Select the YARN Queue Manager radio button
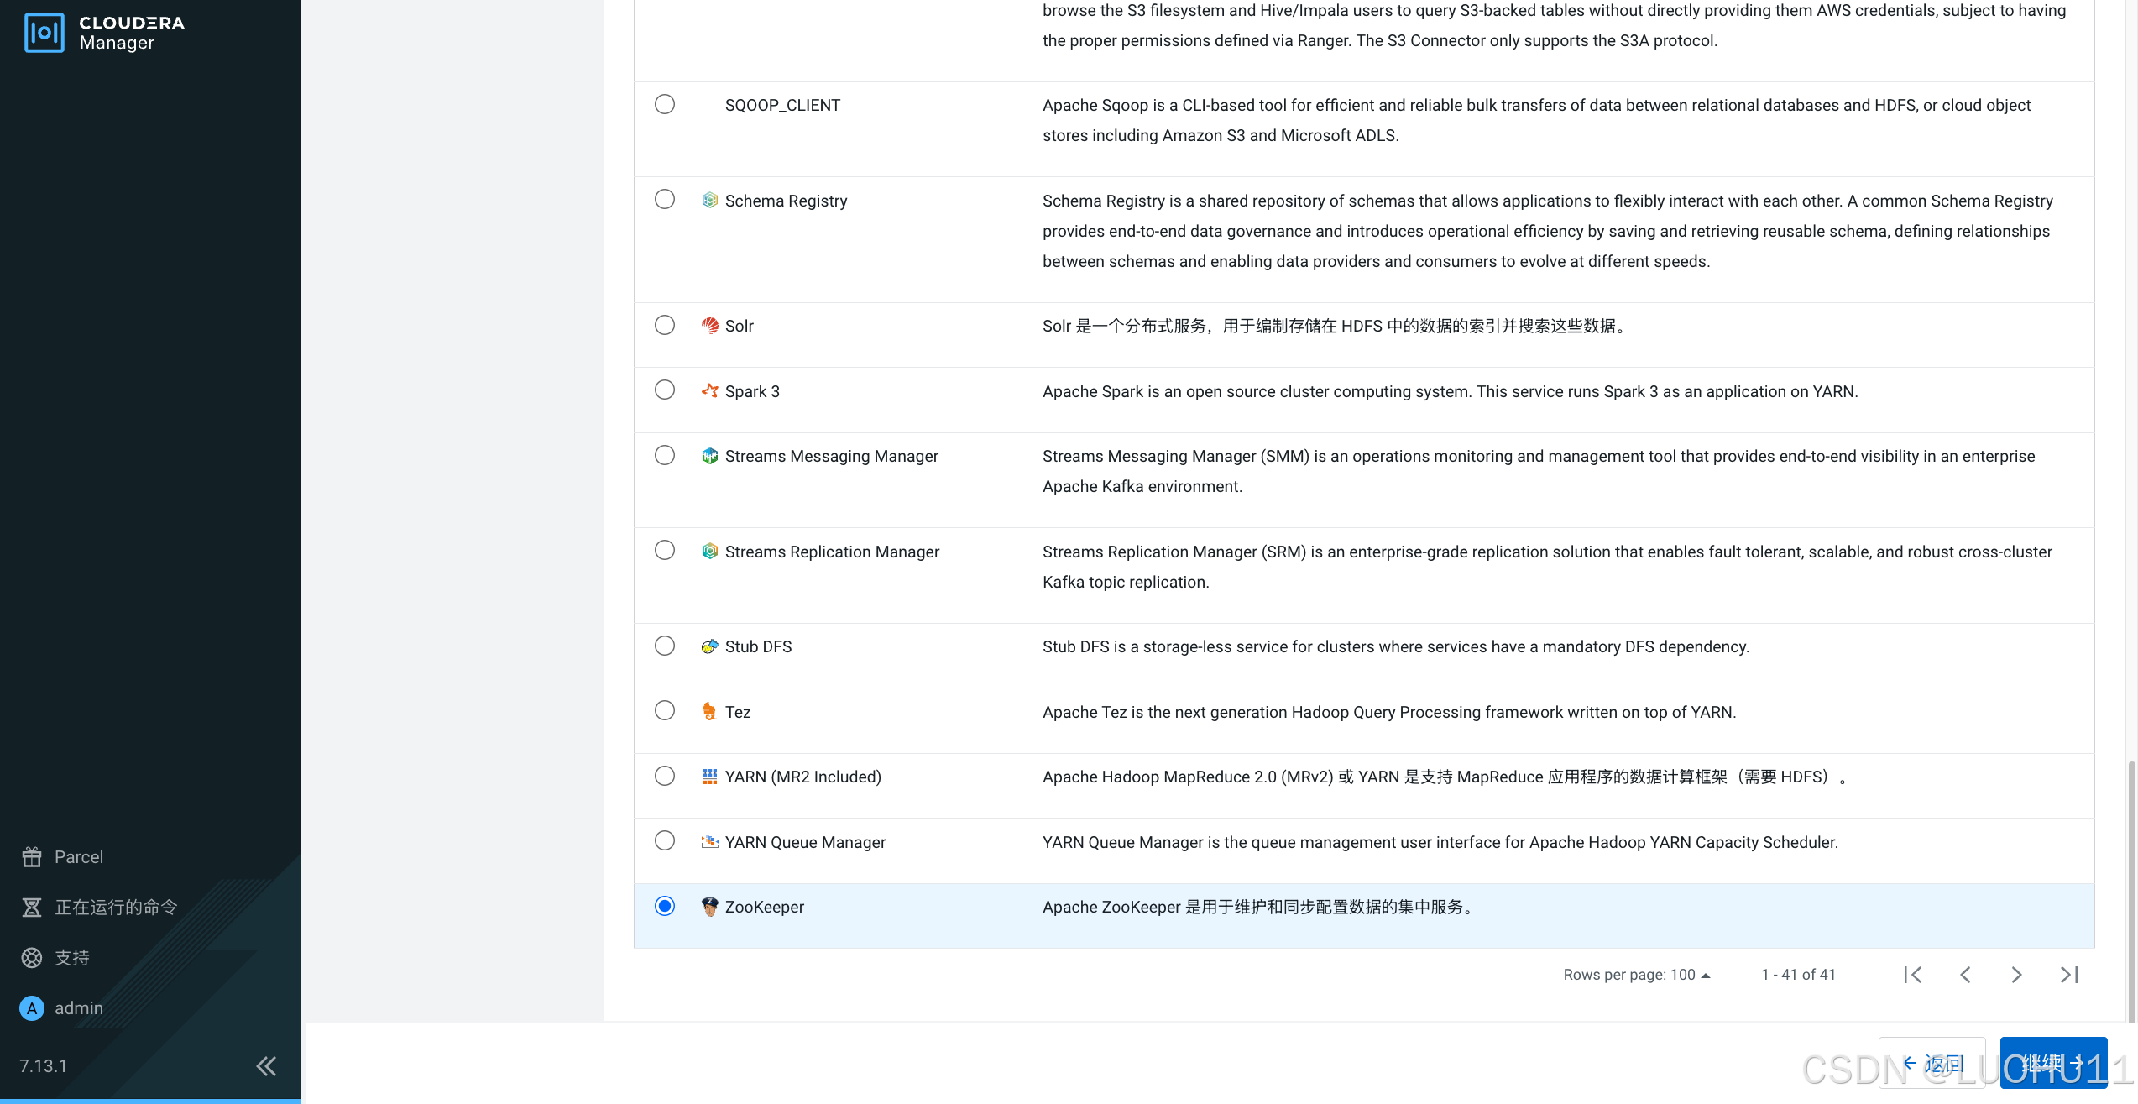This screenshot has width=2138, height=1104. [x=665, y=840]
